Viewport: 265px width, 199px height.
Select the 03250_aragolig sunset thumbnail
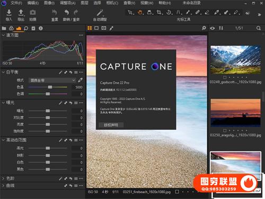pyautogui.click(x=235, y=113)
